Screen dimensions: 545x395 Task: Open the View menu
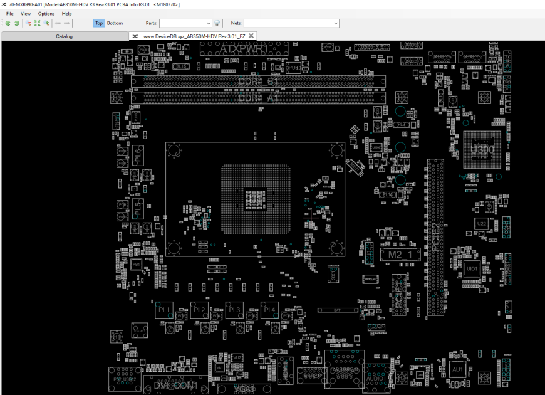26,14
